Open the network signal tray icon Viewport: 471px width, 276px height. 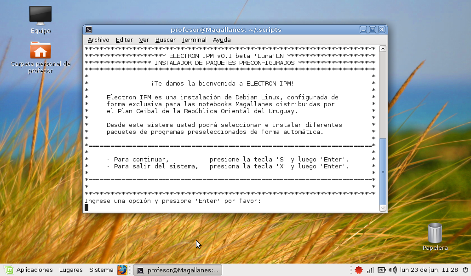[370, 270]
